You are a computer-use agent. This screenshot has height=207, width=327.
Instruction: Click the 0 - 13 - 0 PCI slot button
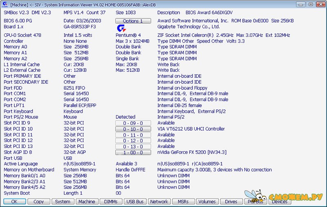pos(133,147)
